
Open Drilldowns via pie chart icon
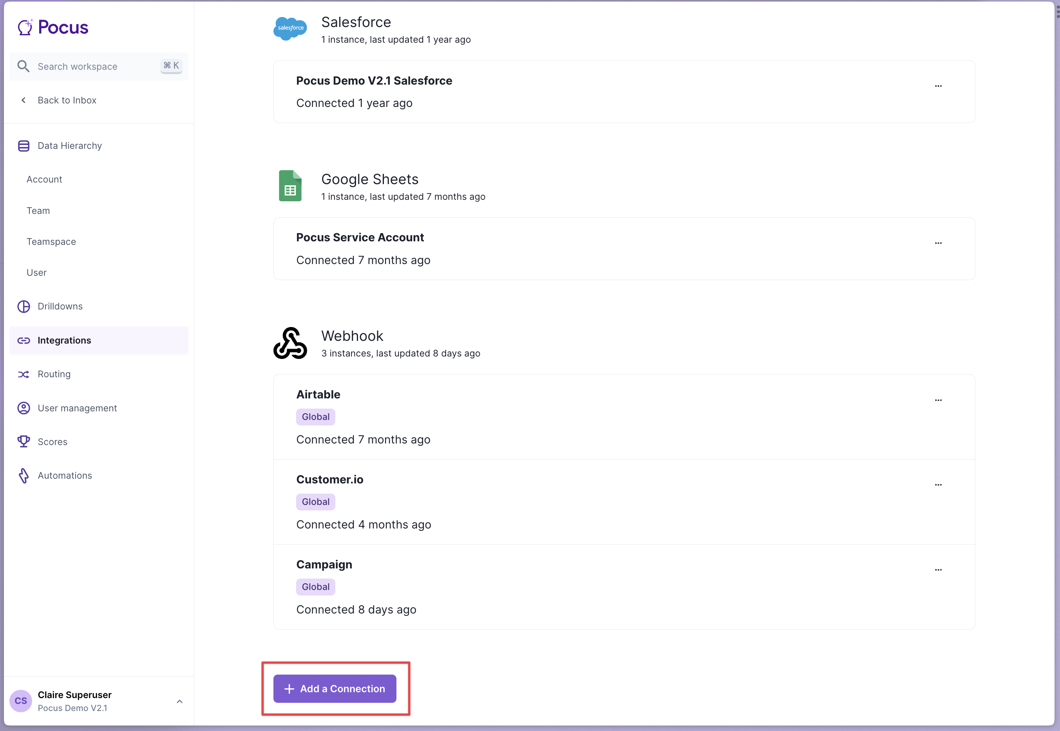24,306
